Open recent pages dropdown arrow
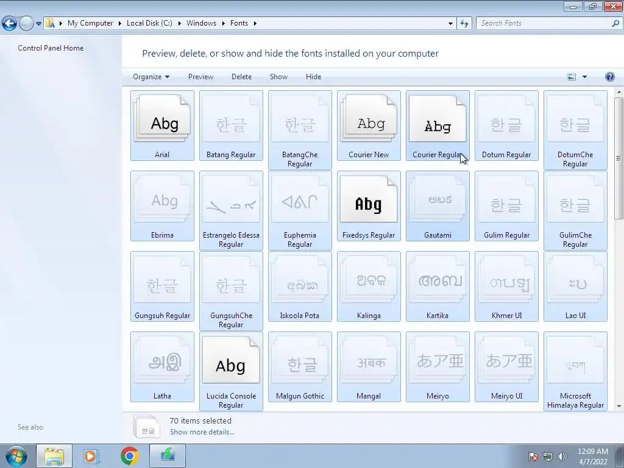Viewport: 624px width, 468px height. pyautogui.click(x=38, y=24)
